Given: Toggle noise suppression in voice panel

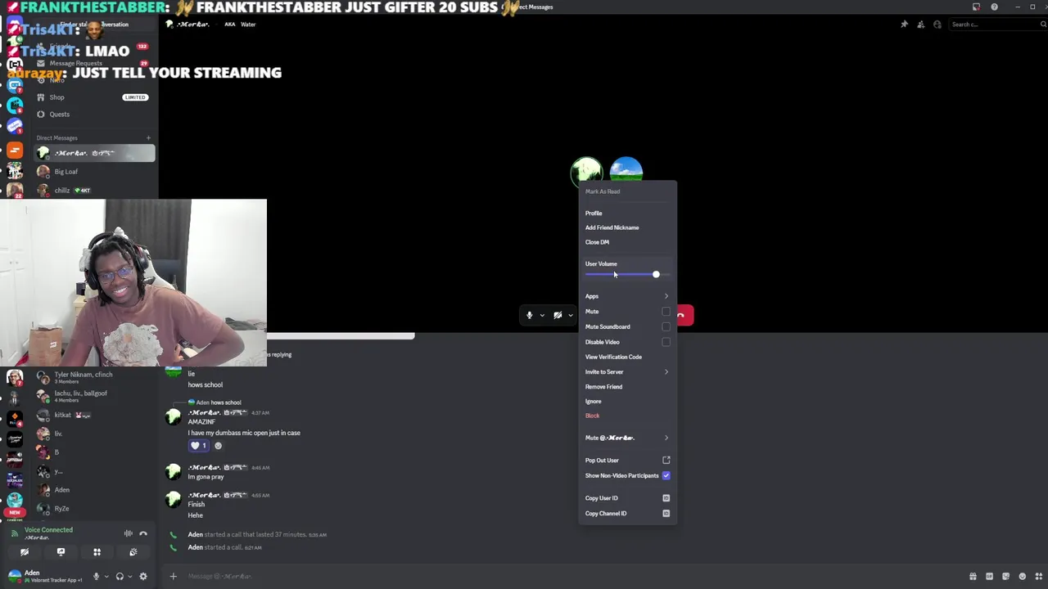Looking at the screenshot, I should 128,533.
